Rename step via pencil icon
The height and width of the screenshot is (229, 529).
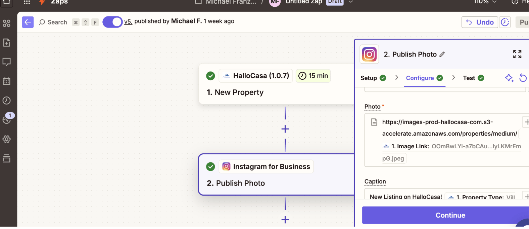[x=442, y=54]
